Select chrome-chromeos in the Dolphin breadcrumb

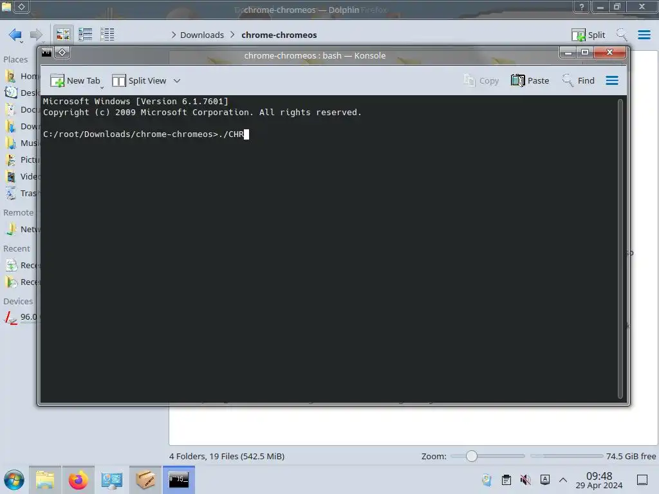279,35
